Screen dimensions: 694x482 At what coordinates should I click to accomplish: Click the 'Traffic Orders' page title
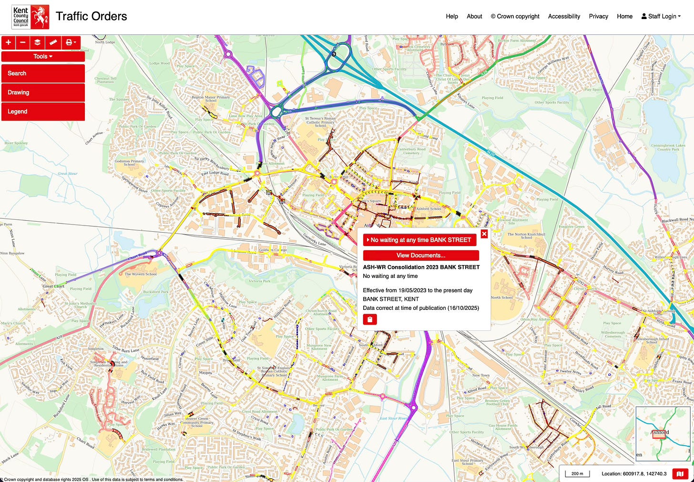tap(92, 16)
